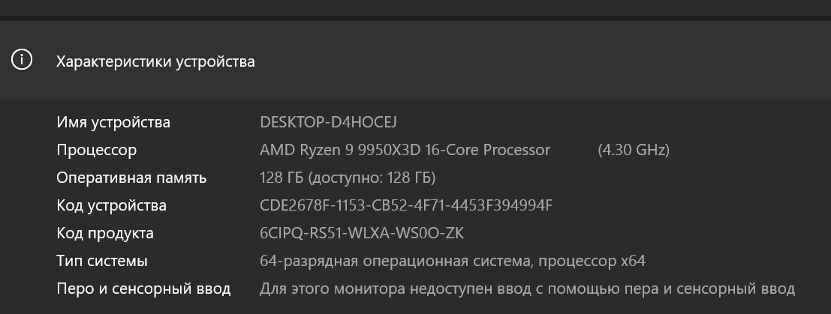This screenshot has height=314, width=831.
Task: Select the product ID 6CIPQ-RS51-WLXA-WS0O-ZK
Action: coord(362,233)
